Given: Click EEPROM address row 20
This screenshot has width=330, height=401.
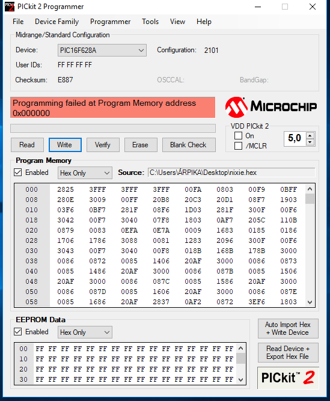Looking at the screenshot, I should tap(23, 369).
